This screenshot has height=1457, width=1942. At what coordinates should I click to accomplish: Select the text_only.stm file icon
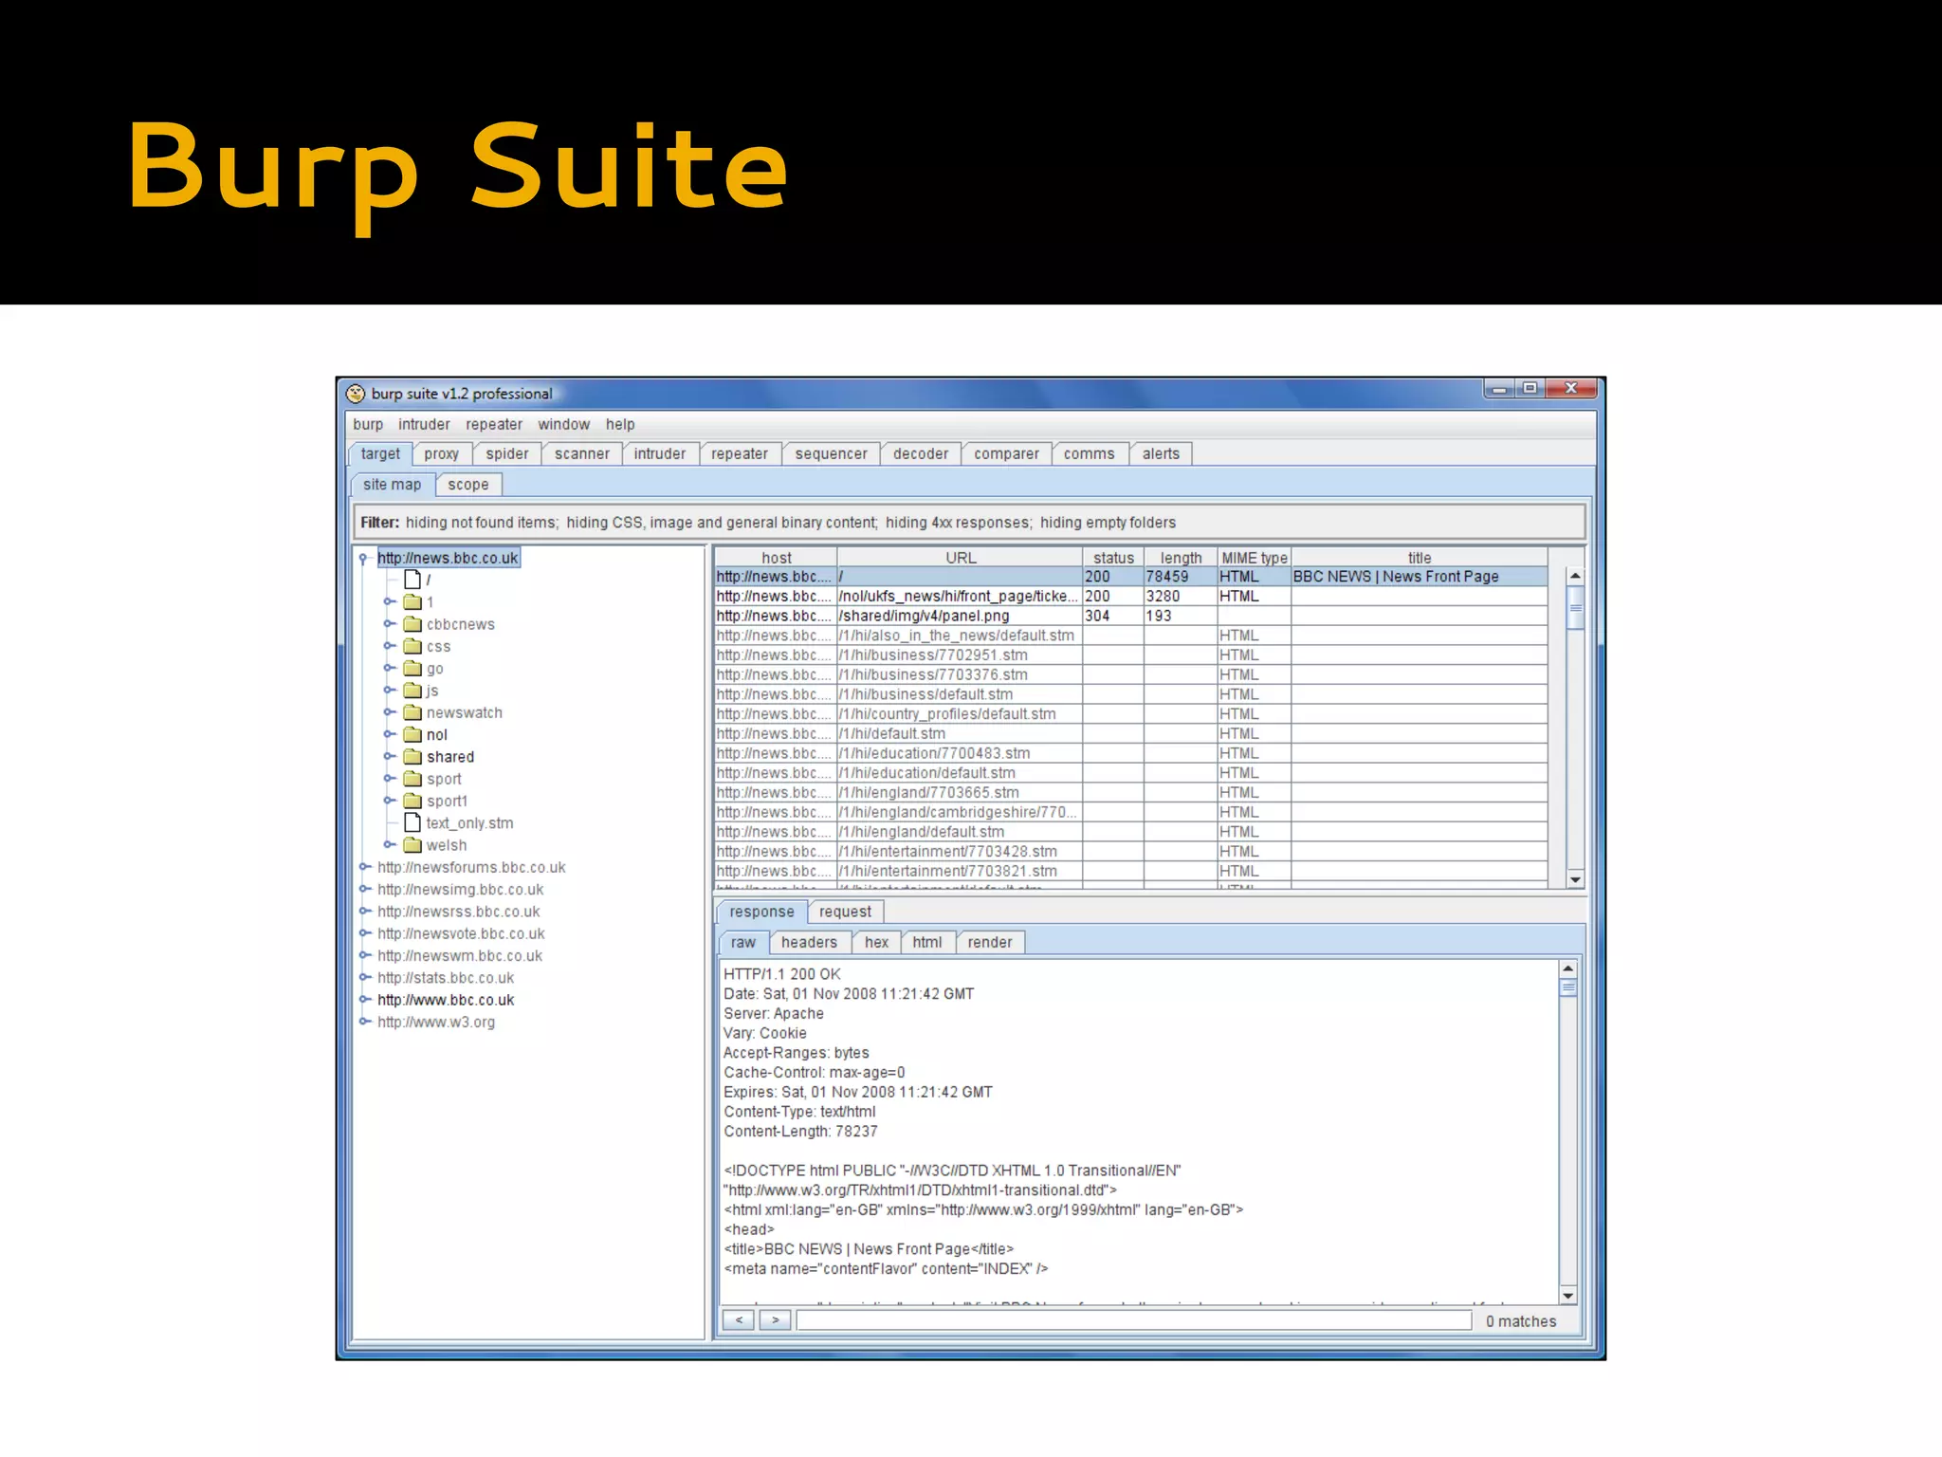pos(412,822)
